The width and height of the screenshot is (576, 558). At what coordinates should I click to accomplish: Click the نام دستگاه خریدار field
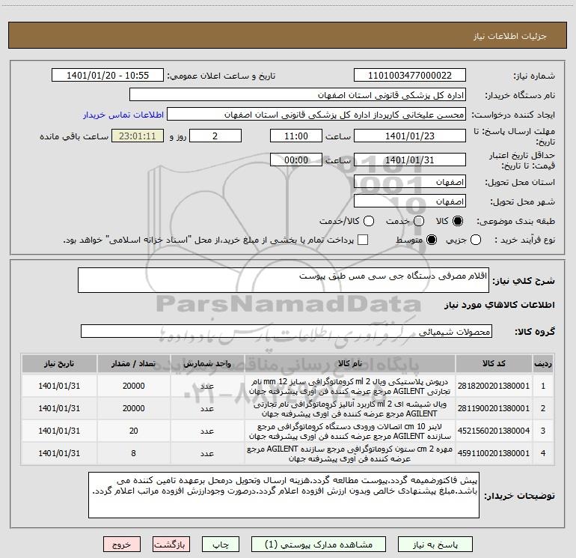[x=298, y=95]
